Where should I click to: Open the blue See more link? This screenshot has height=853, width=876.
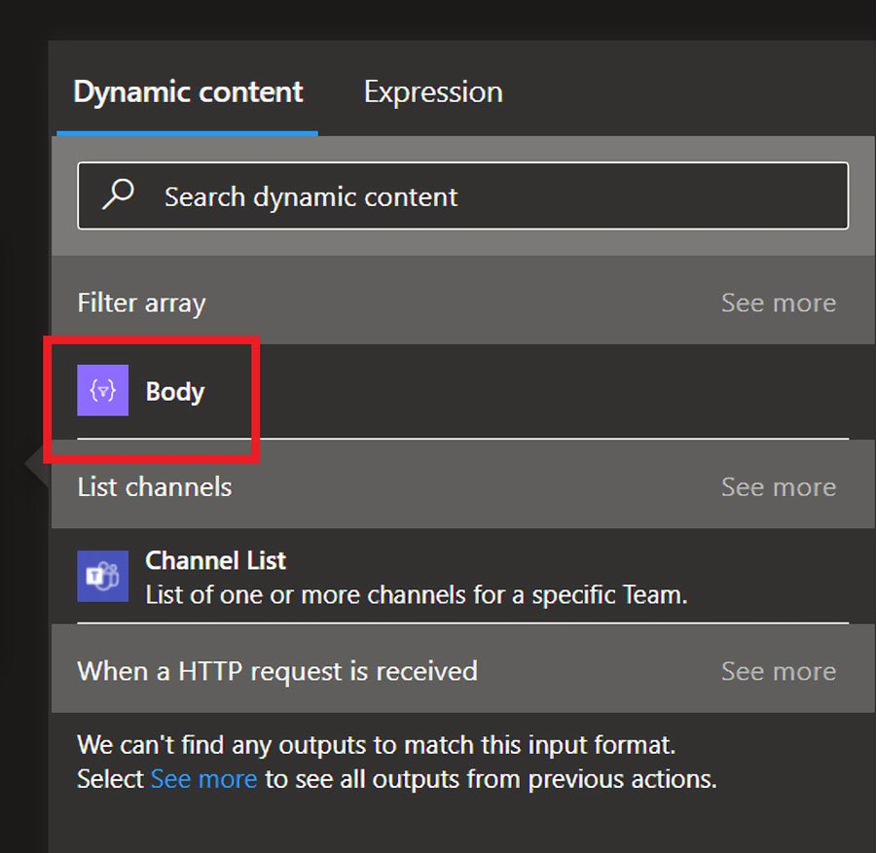pos(203,779)
